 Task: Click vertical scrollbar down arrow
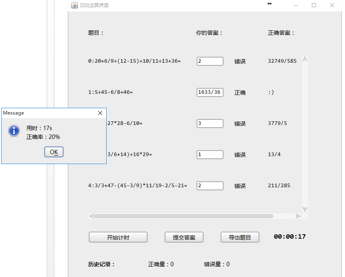point(305,210)
